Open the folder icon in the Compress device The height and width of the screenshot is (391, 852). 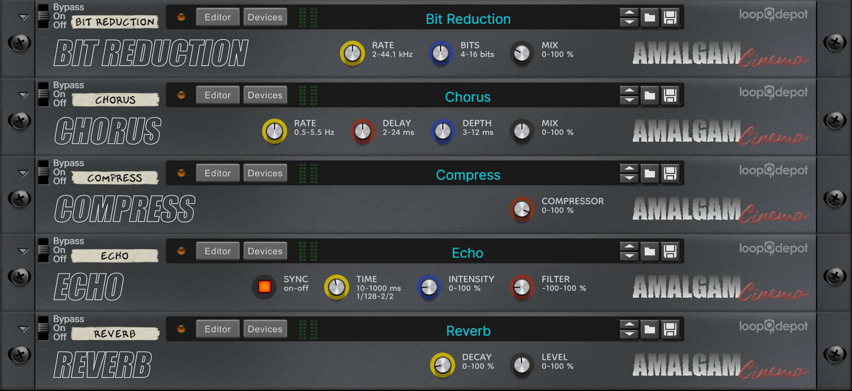pyautogui.click(x=649, y=173)
